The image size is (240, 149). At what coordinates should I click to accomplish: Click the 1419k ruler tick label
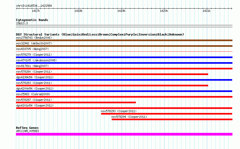[x=121, y=11]
